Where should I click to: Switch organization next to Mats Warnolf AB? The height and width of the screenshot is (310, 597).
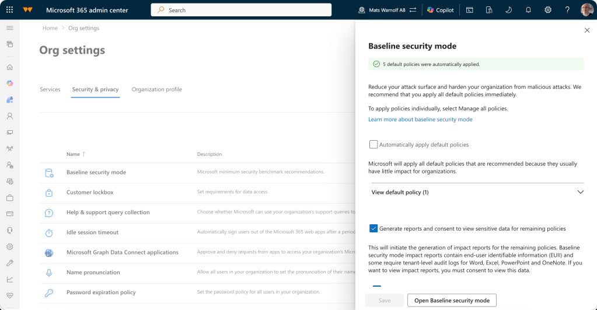(413, 10)
